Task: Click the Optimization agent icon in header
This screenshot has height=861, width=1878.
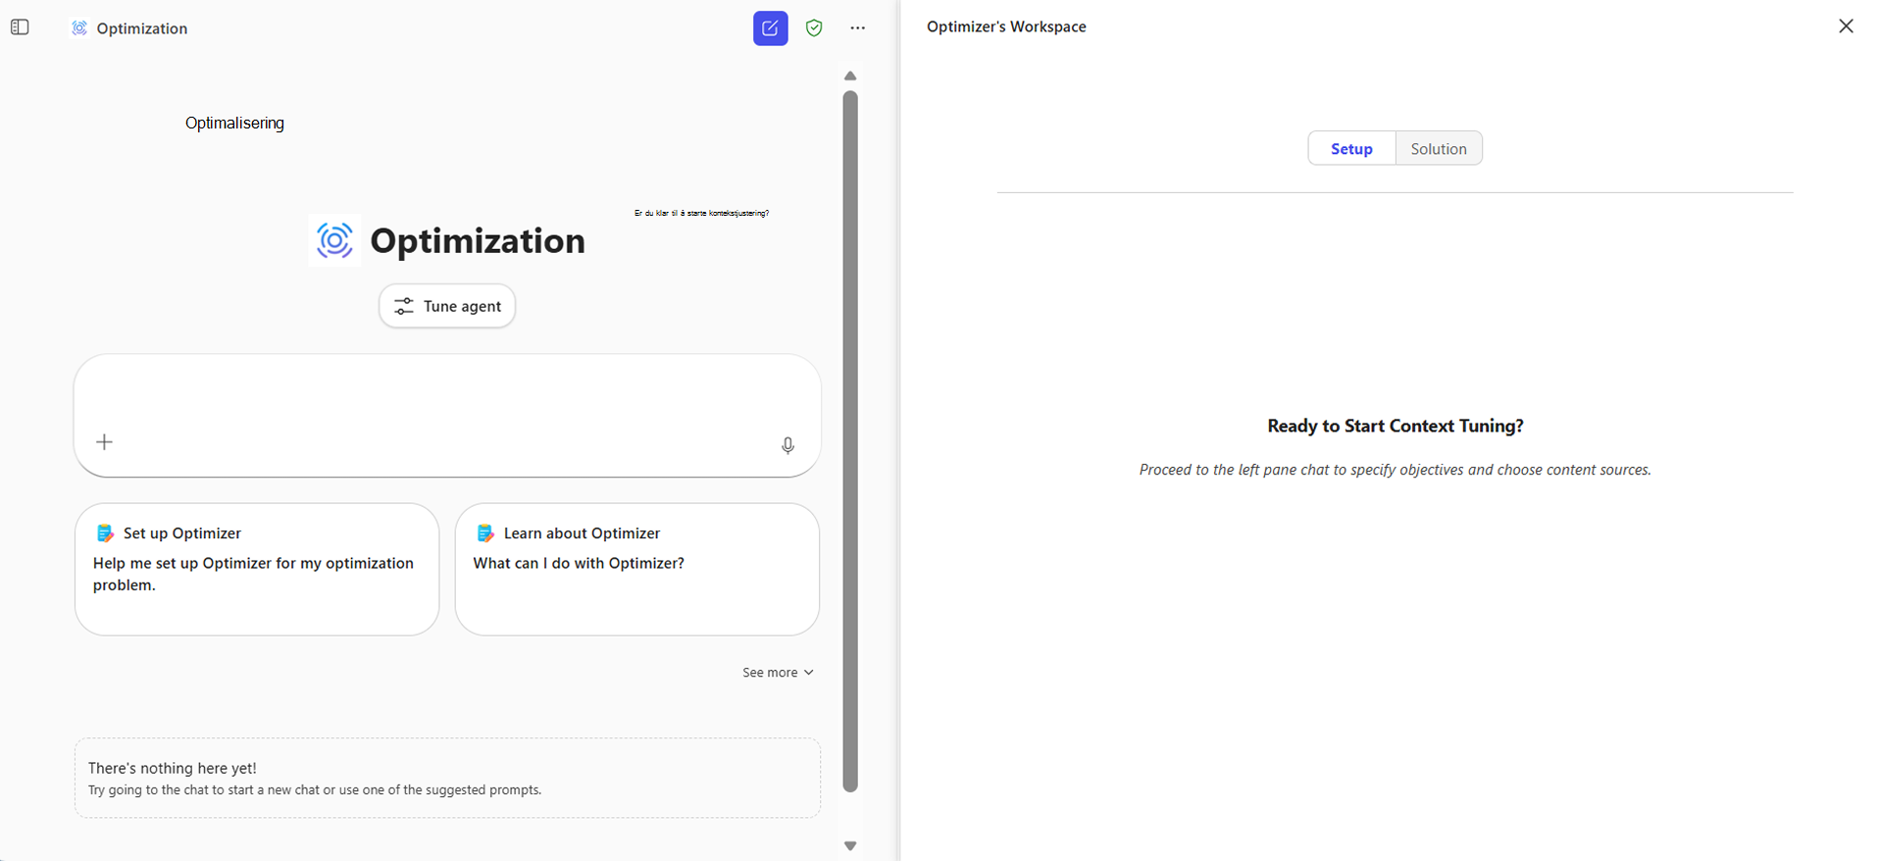Action: tap(79, 28)
